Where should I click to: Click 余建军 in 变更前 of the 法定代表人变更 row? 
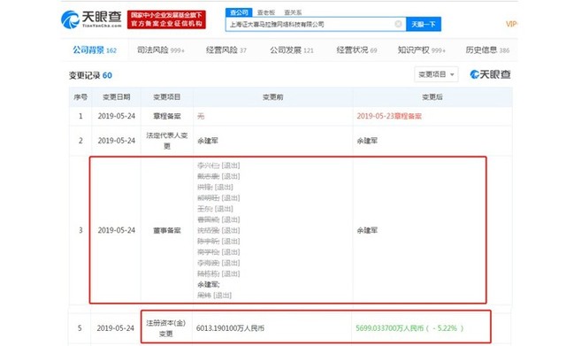point(208,141)
